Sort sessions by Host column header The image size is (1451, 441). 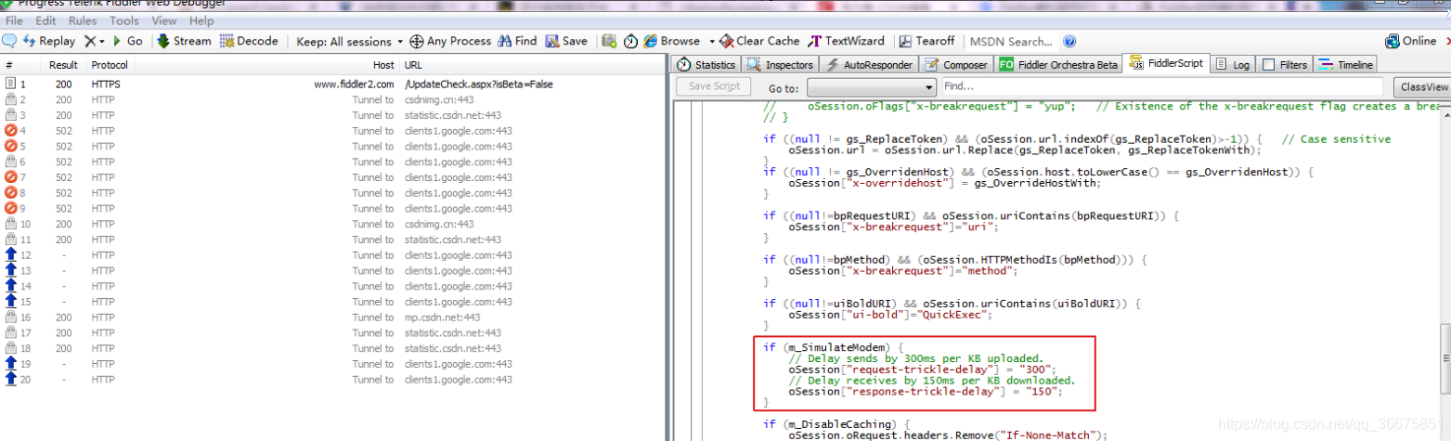coord(267,65)
